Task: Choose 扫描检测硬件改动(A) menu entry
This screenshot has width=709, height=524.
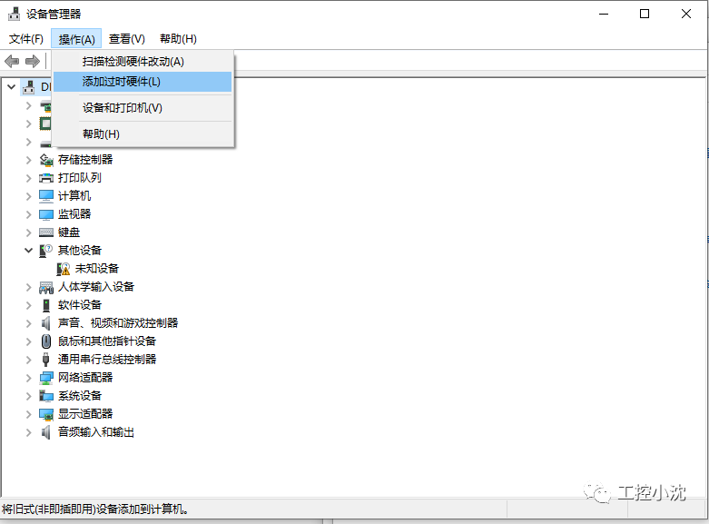Action: tap(143, 61)
